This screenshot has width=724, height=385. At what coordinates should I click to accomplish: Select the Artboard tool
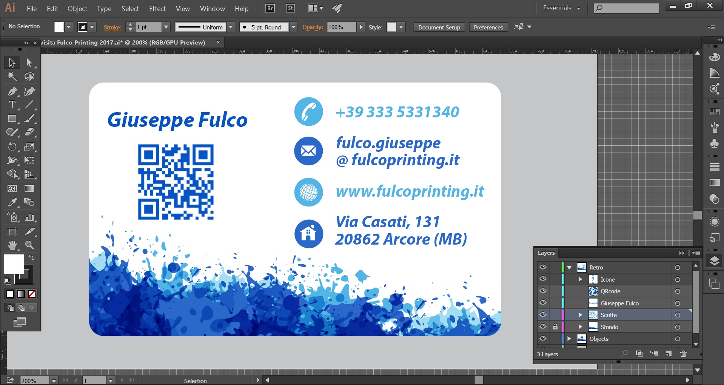point(12,231)
